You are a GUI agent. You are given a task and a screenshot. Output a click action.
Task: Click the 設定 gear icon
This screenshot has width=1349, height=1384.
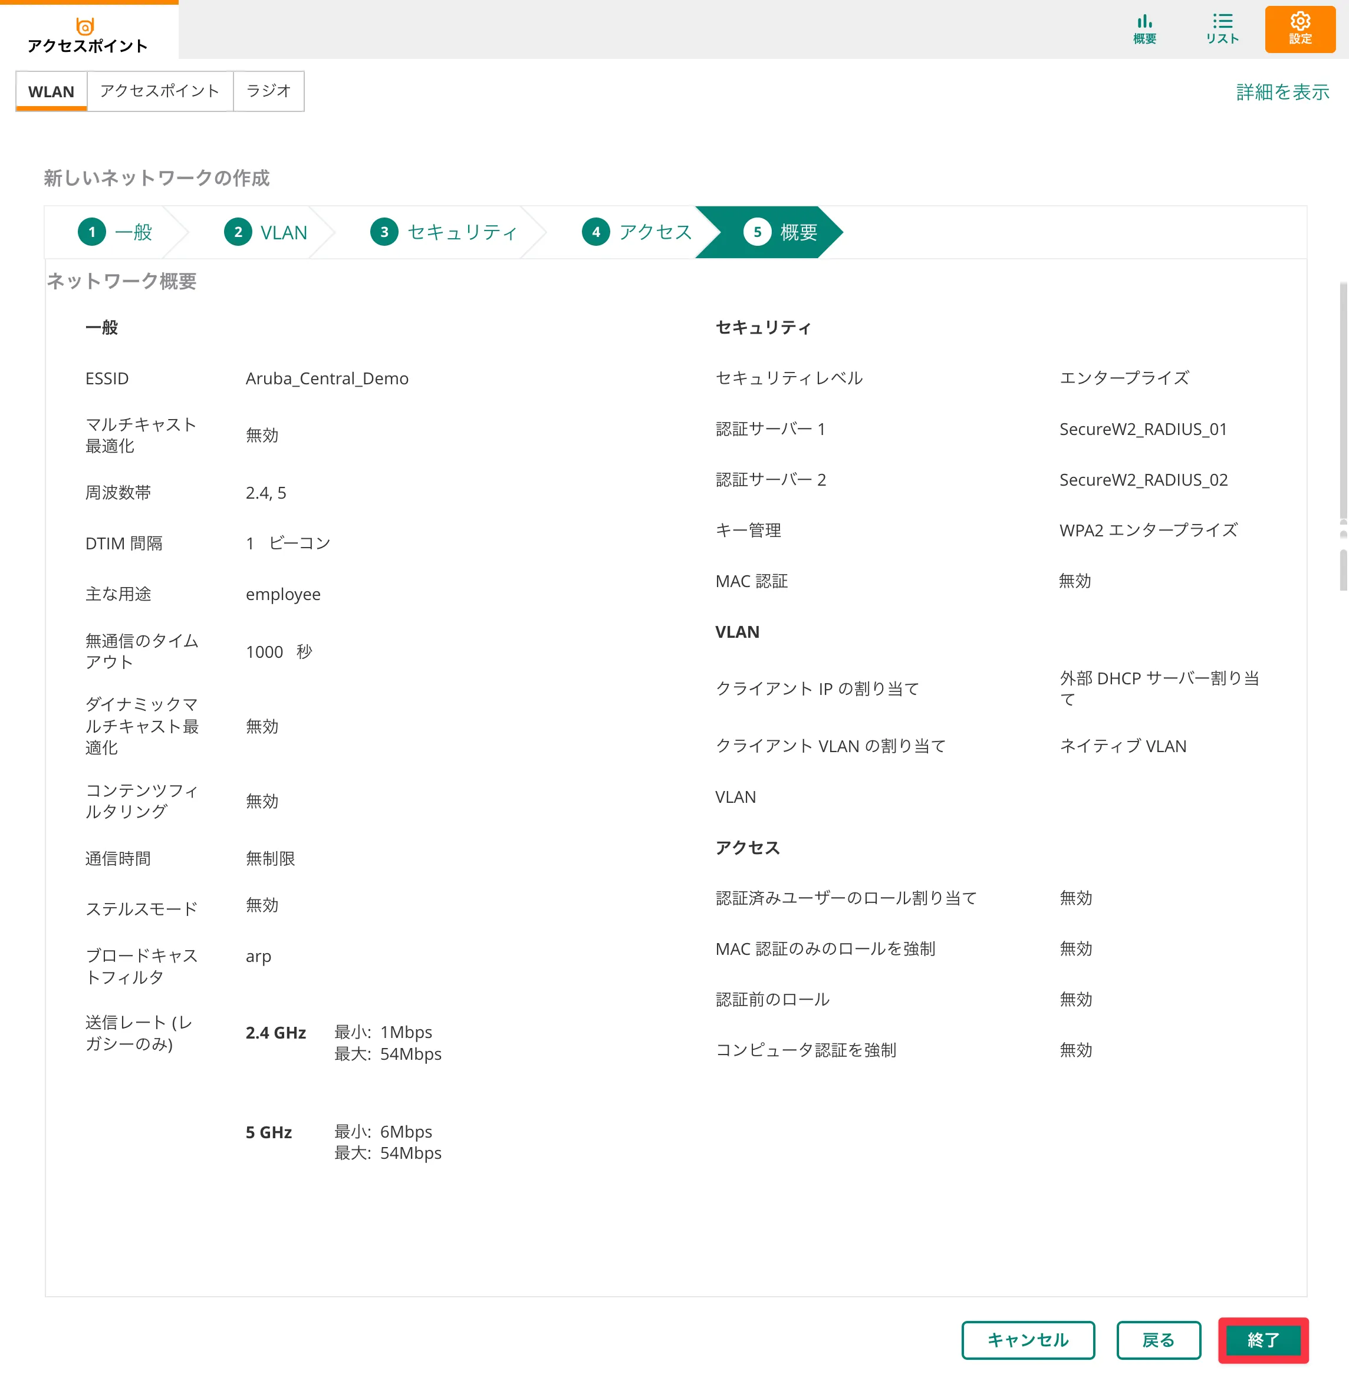click(x=1300, y=21)
